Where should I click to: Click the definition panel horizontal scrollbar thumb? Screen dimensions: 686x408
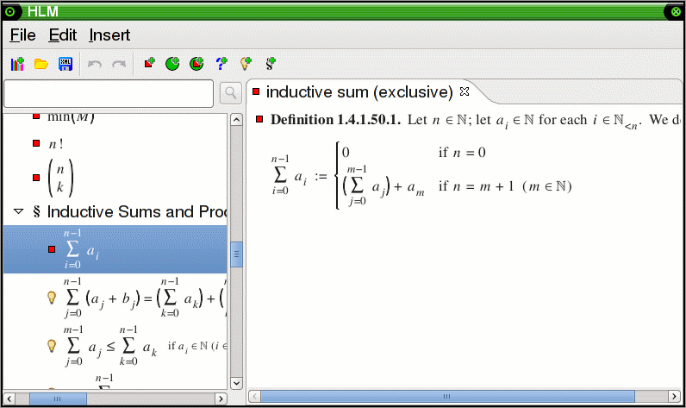448,397
